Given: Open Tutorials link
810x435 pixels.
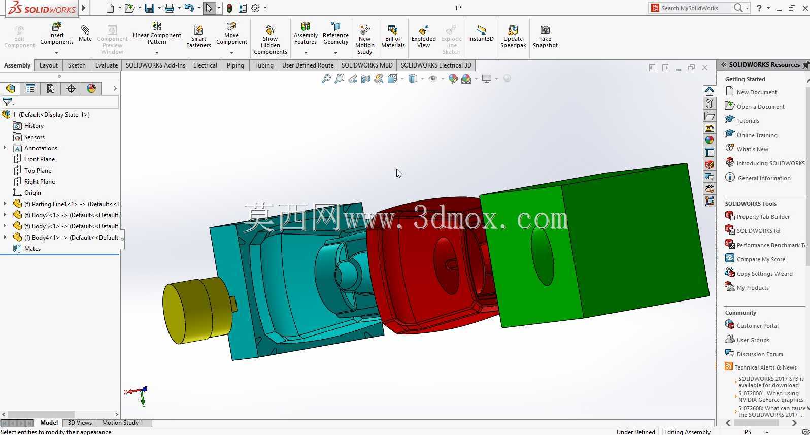Looking at the screenshot, I should pos(748,121).
